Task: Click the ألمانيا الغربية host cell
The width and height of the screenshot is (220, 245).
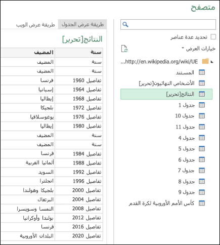Action: click(x=28, y=163)
